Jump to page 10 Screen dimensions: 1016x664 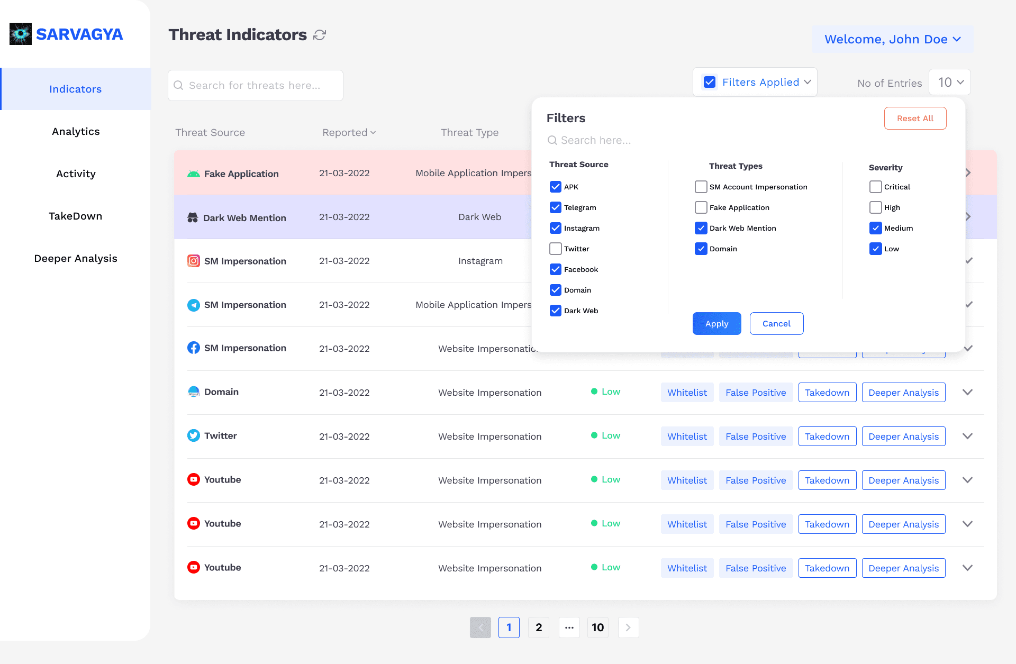(598, 627)
